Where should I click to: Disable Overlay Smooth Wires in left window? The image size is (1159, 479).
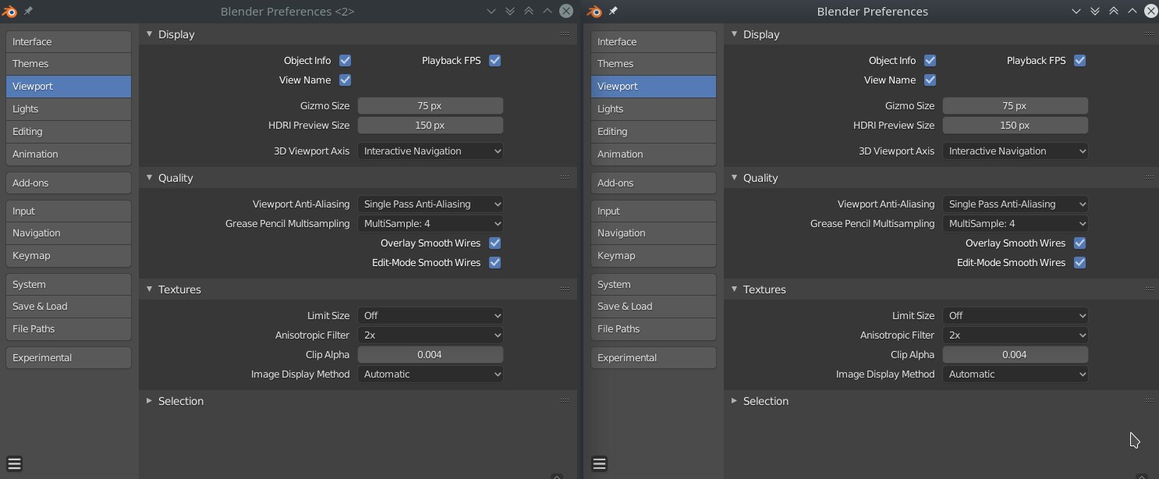(x=494, y=243)
